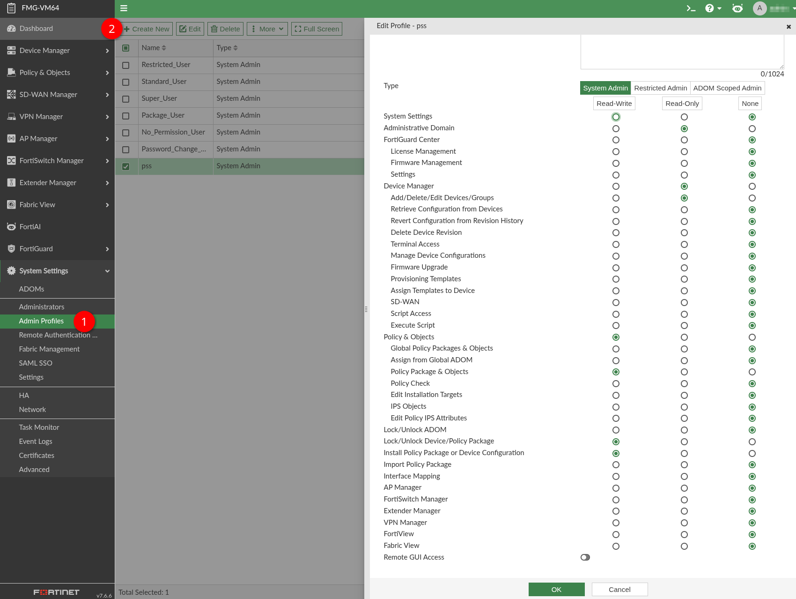Click the FortiAI sidebar item
Image resolution: width=796 pixels, height=599 pixels.
30,227
